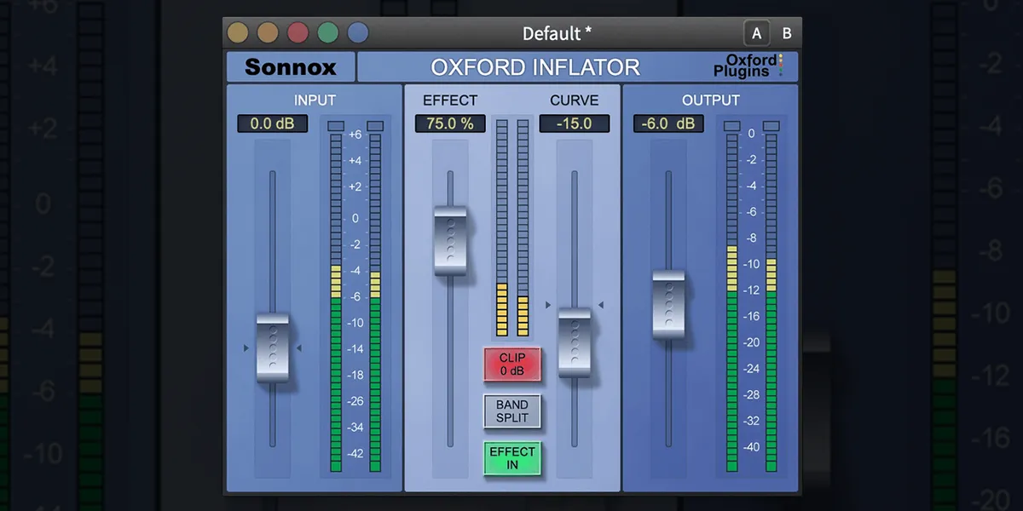The image size is (1023, 511).
Task: Click the Input gain fader handle
Action: 275,348
